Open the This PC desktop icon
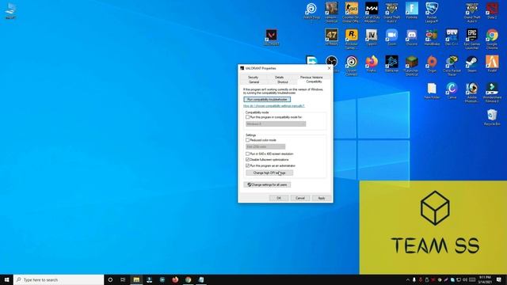 pyautogui.click(x=10, y=10)
